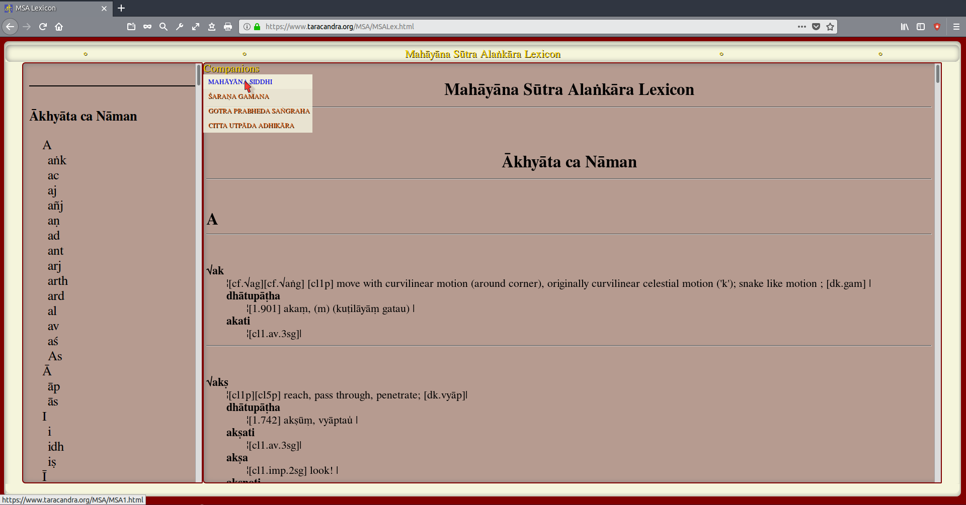966x505 pixels.
Task: Open the private browsing mask icon
Action: click(147, 27)
